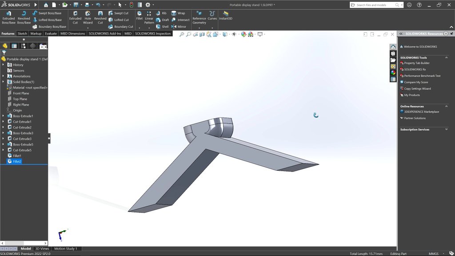The image size is (455, 256).
Task: Open the Motion Study 1 tab
Action: 65,248
